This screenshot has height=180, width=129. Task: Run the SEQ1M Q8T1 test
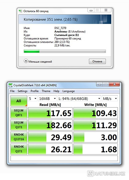click(19, 113)
